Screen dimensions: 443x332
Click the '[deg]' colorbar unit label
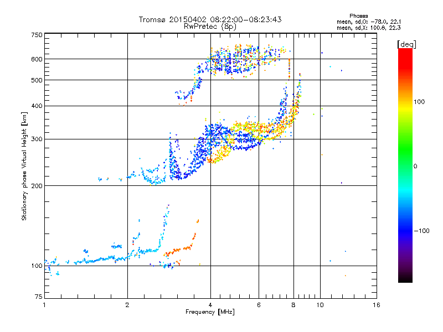[406, 44]
